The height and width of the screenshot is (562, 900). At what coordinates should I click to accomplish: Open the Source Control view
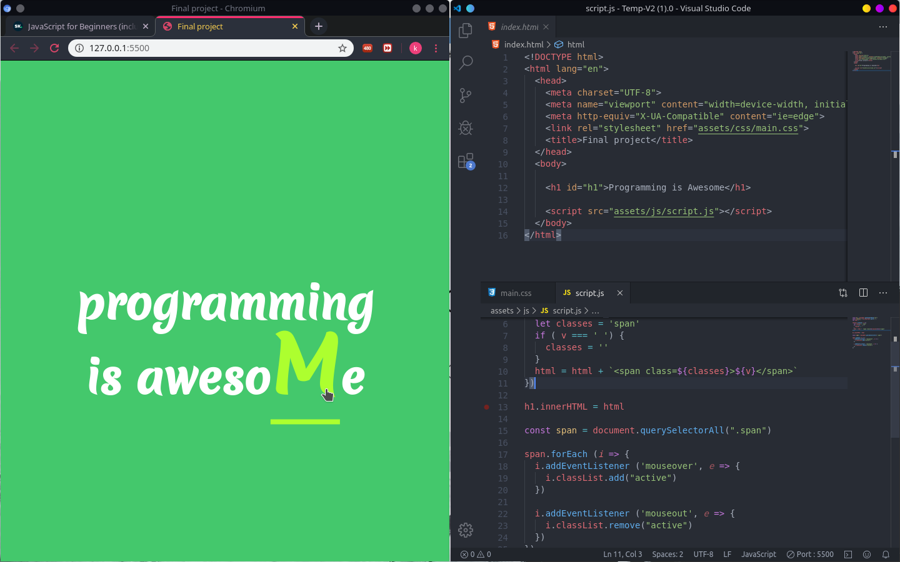[466, 96]
